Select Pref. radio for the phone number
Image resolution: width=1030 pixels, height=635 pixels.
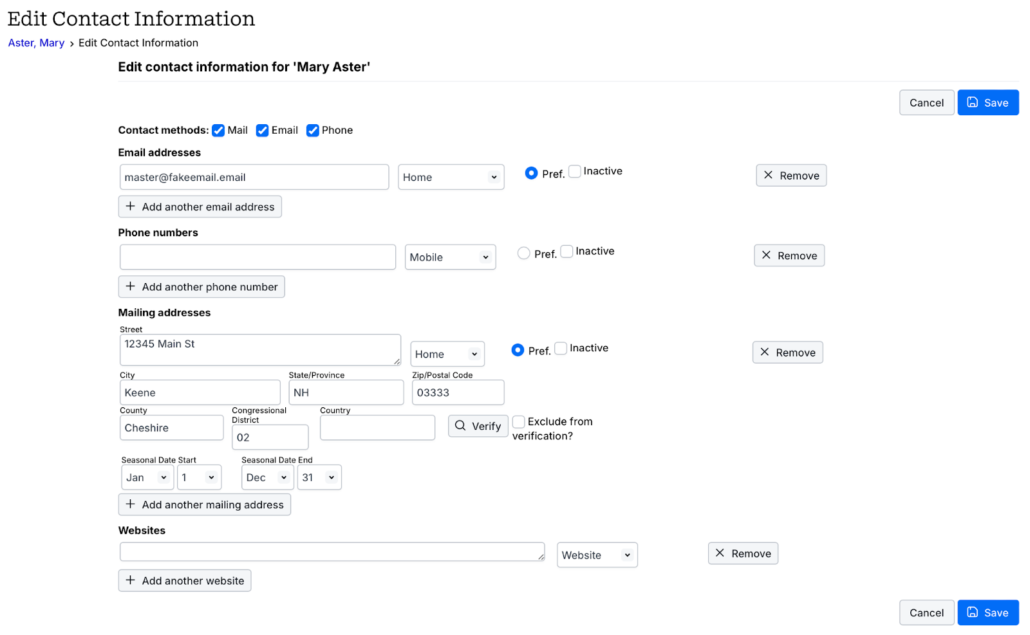pyautogui.click(x=523, y=253)
